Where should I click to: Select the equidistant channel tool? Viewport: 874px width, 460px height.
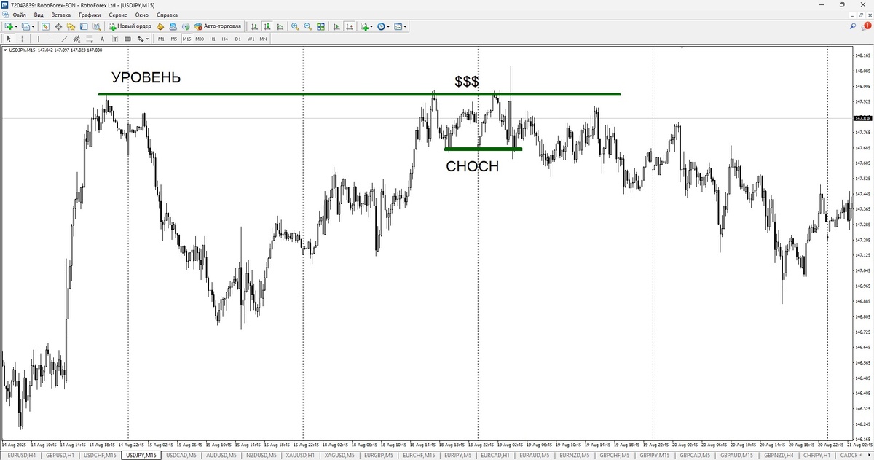pyautogui.click(x=76, y=39)
